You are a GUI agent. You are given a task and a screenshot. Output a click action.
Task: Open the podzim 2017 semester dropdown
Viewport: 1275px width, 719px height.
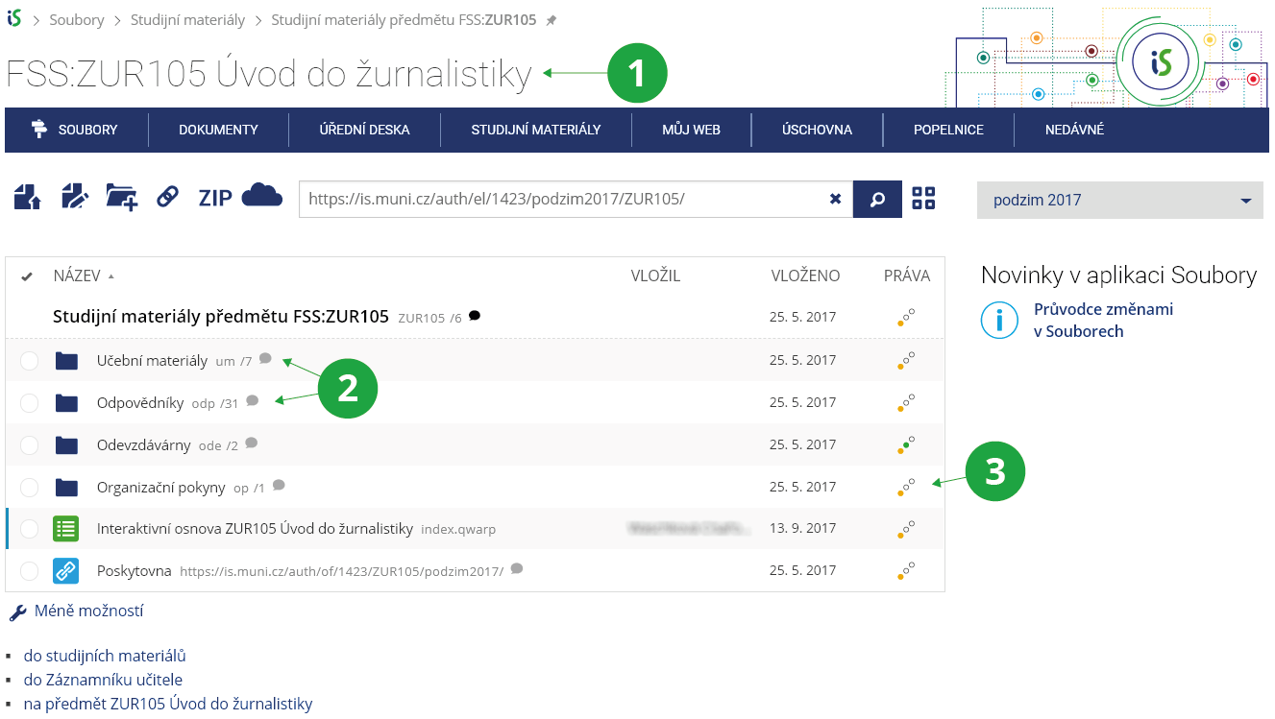pos(1119,201)
